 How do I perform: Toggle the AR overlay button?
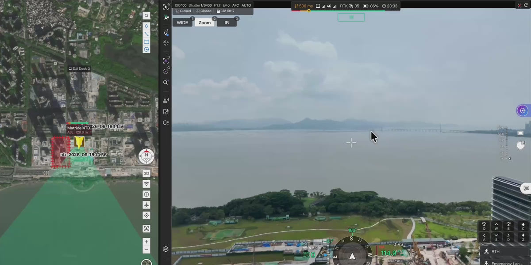[166, 249]
